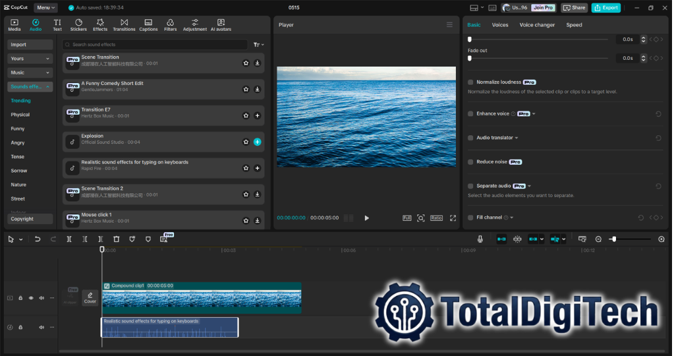Click the microphone record voiceover icon
Viewport: 674px width, 356px height.
point(480,239)
